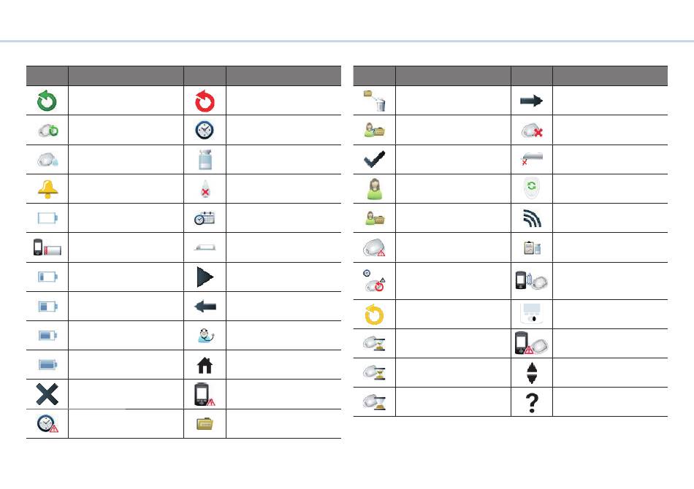Click the calendar with clock icon
Screen dimensions: 694x489
point(205,218)
